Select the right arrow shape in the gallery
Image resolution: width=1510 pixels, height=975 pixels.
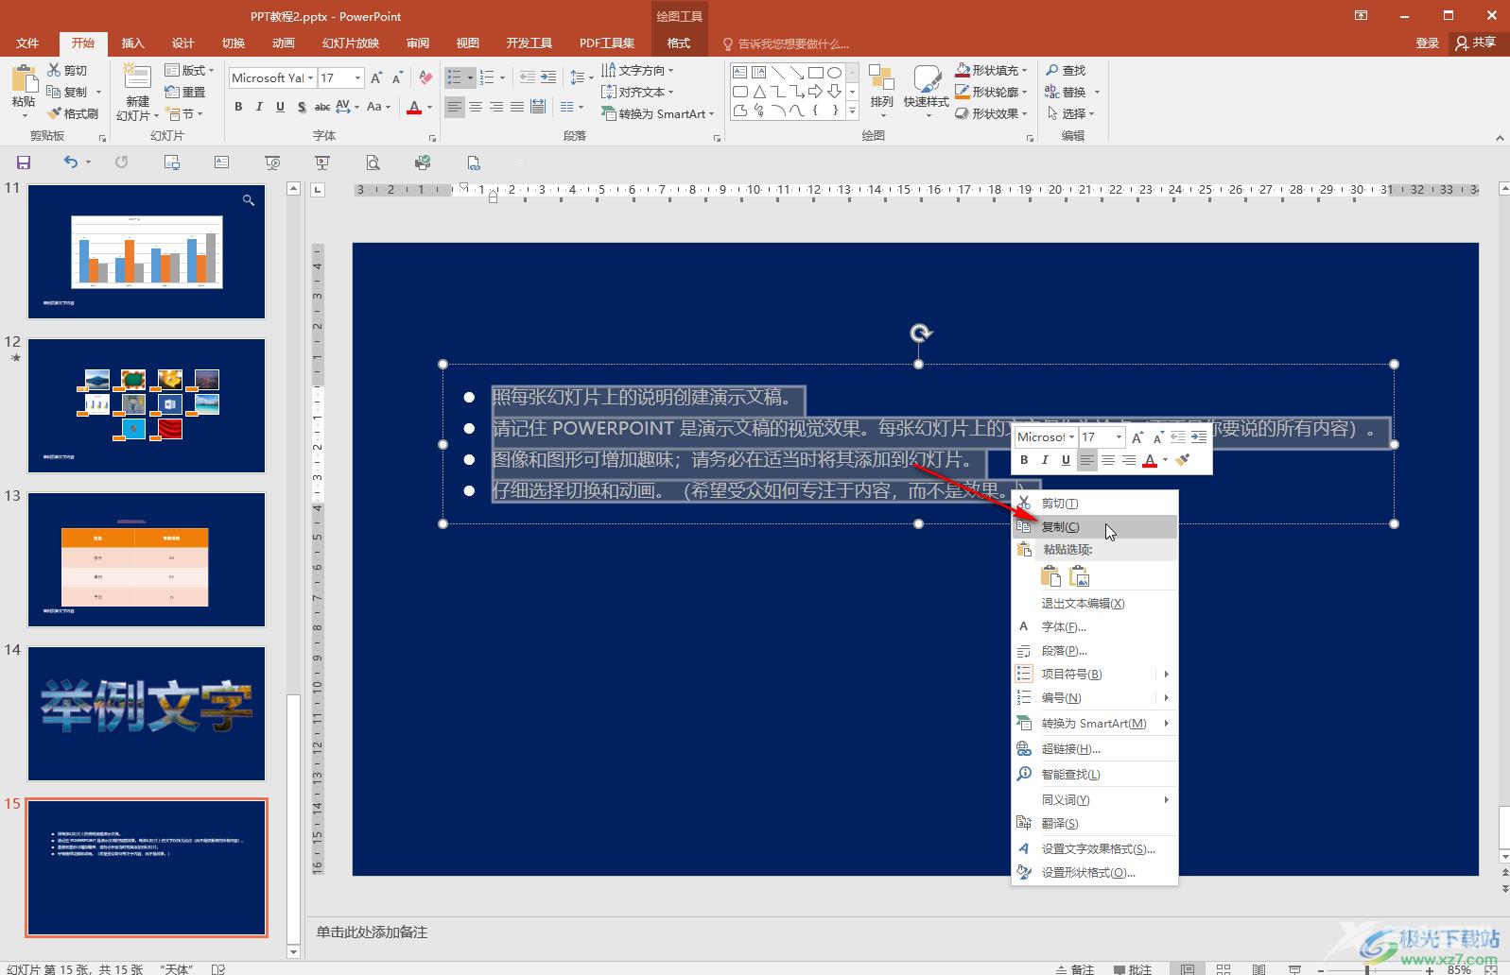tap(815, 92)
